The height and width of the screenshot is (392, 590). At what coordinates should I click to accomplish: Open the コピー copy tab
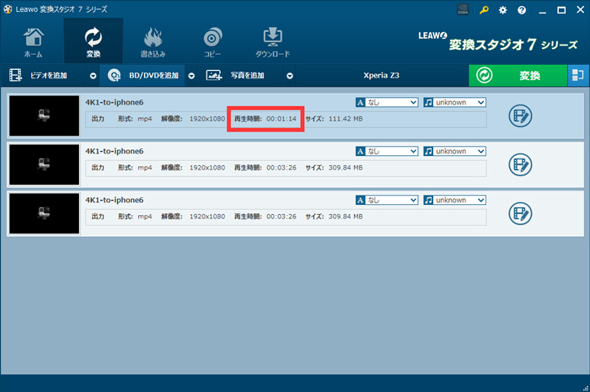tap(212, 41)
